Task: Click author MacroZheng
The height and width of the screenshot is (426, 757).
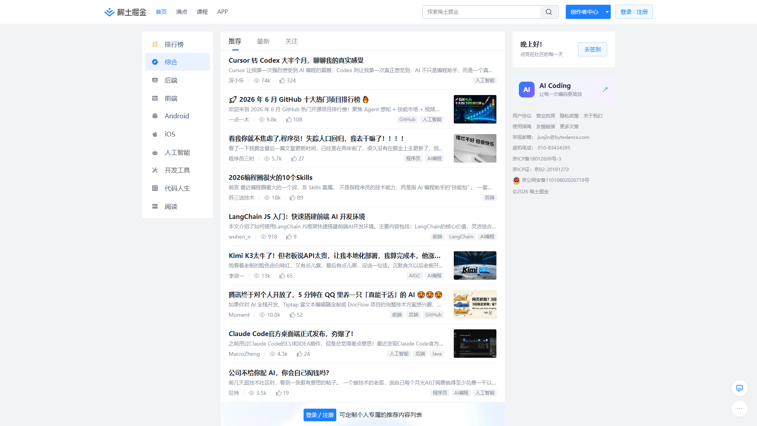Action: coord(244,354)
